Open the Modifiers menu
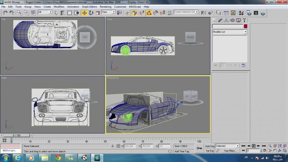Image resolution: width=288 pixels, height=162 pixels. pos(59,6)
